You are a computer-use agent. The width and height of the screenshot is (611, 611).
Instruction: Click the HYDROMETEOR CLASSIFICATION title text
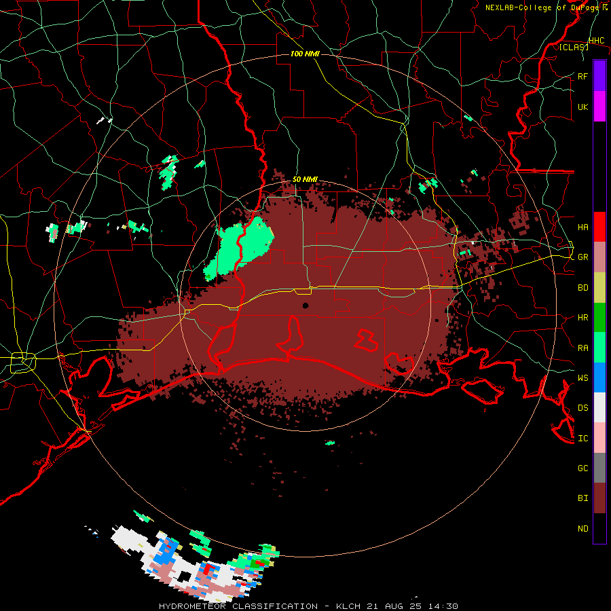coord(238,606)
